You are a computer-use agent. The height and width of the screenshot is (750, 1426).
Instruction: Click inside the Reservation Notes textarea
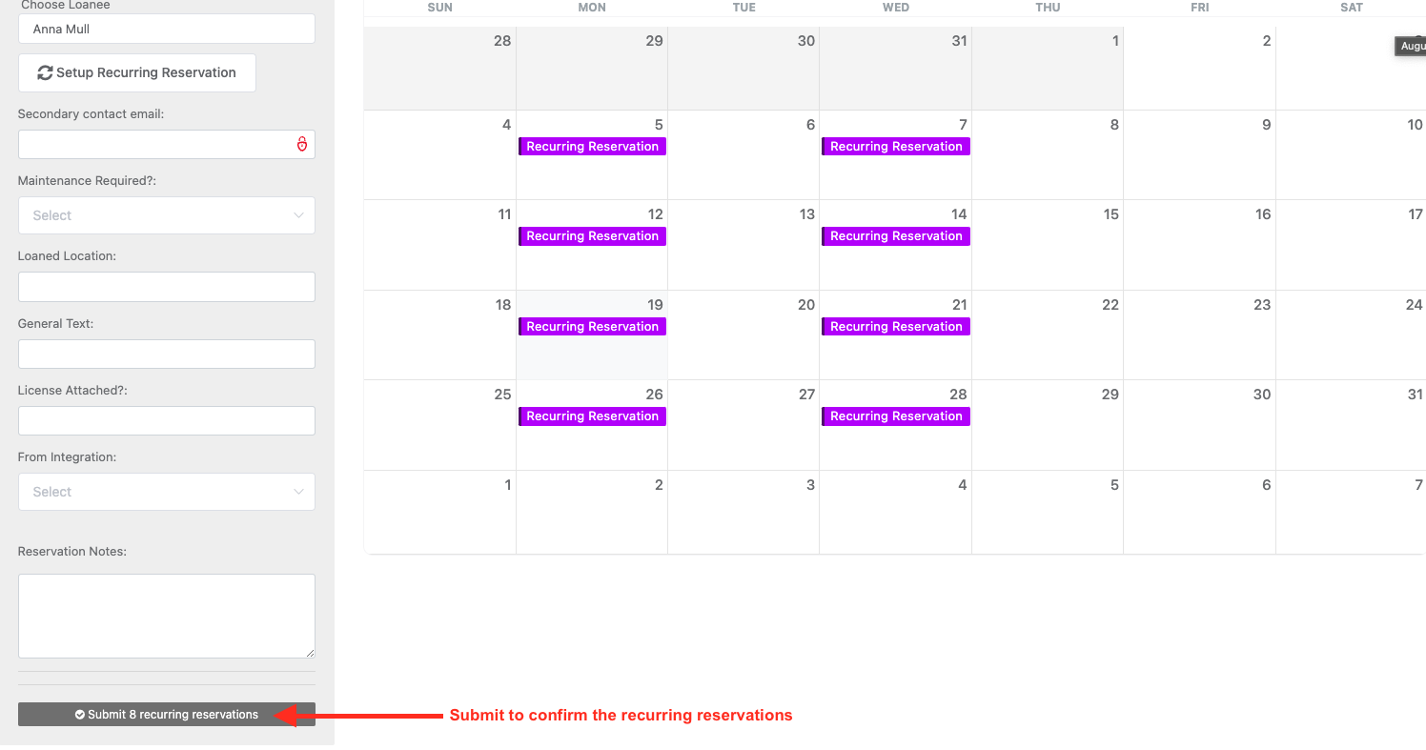tap(167, 616)
